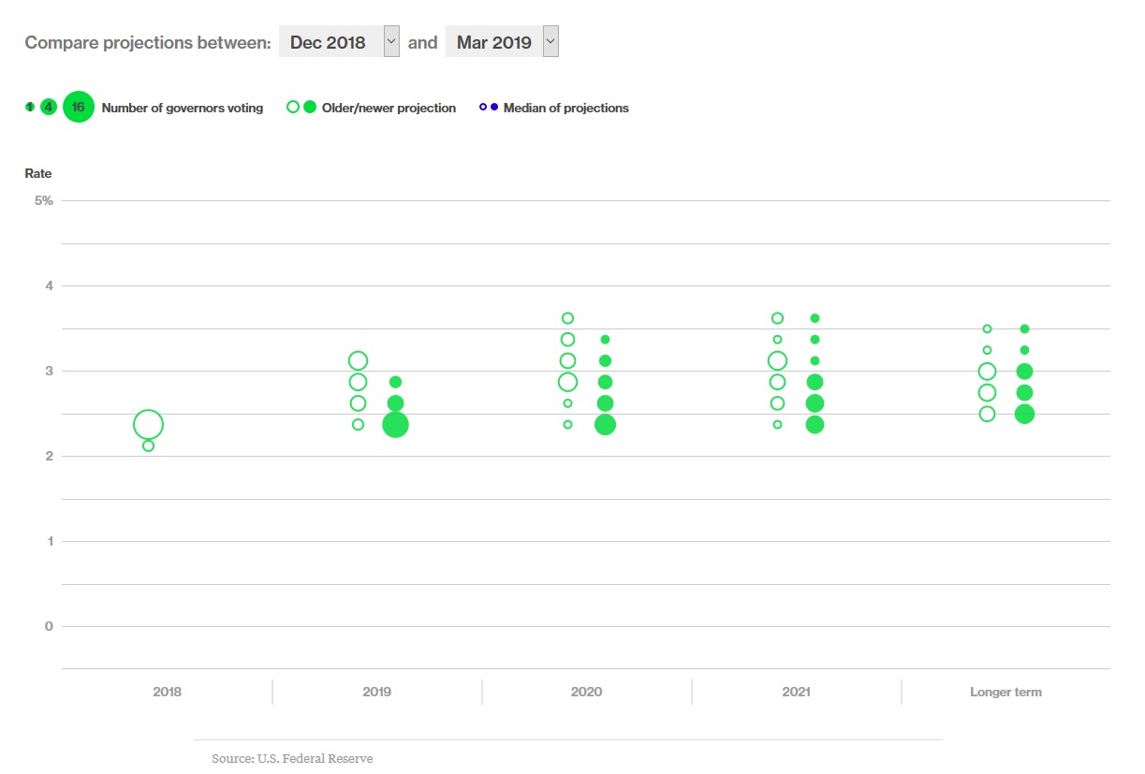The width and height of the screenshot is (1145, 774).
Task: Select the topmost hollow Longer term dot at 3.5%
Action: click(987, 329)
